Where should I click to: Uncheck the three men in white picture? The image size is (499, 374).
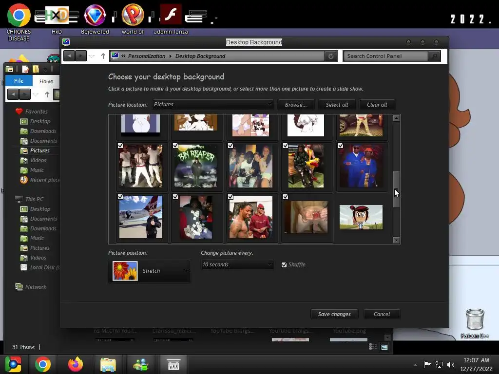pyautogui.click(x=120, y=145)
